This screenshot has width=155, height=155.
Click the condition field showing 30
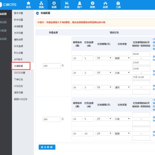pyautogui.click(x=77, y=88)
